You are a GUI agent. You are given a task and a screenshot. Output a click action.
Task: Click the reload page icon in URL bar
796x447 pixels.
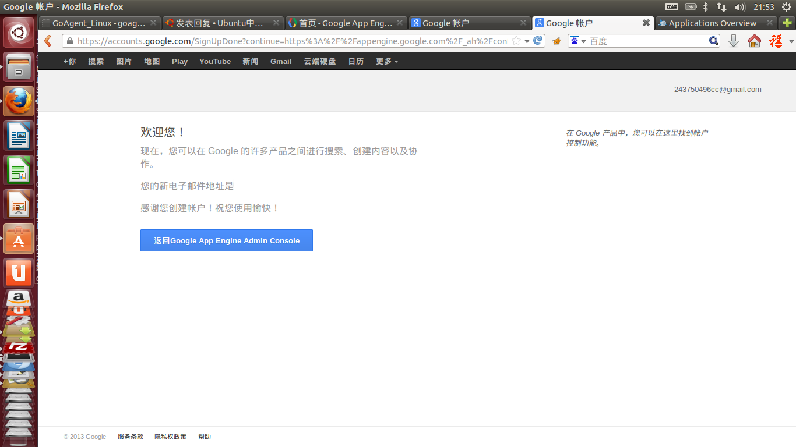pos(538,41)
